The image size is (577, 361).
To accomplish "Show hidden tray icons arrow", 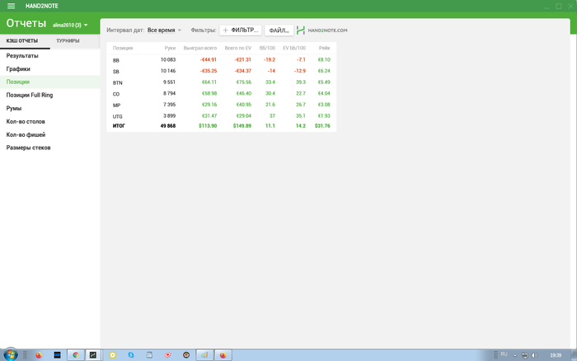I will pyautogui.click(x=515, y=355).
